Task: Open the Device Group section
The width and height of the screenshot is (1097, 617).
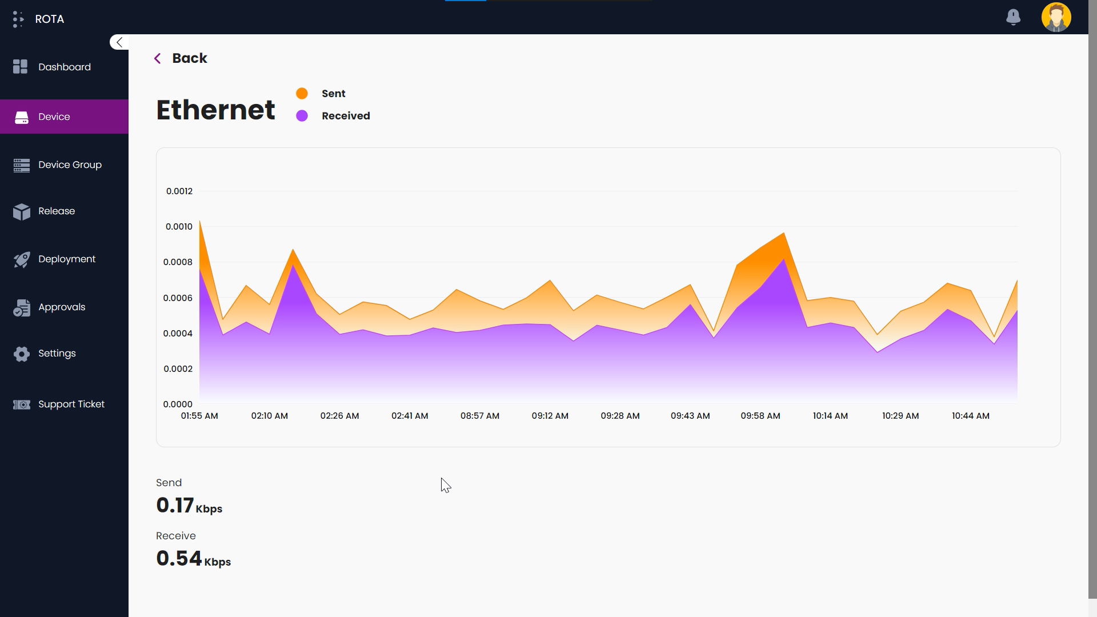Action: pos(21,165)
